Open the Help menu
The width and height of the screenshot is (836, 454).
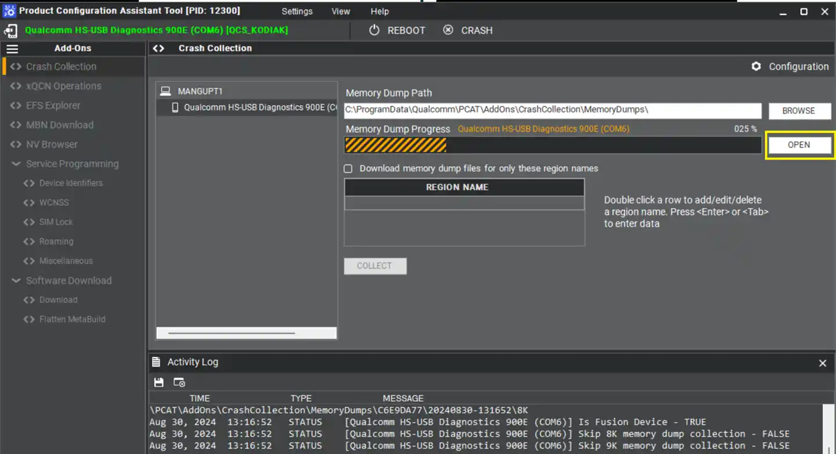380,11
